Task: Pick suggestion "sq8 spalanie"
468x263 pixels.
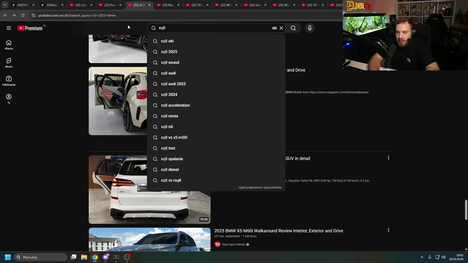Action: click(x=216, y=159)
